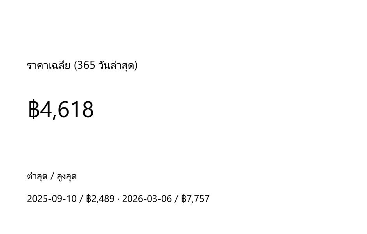Click the ต่ำสุด label

pos(37,176)
